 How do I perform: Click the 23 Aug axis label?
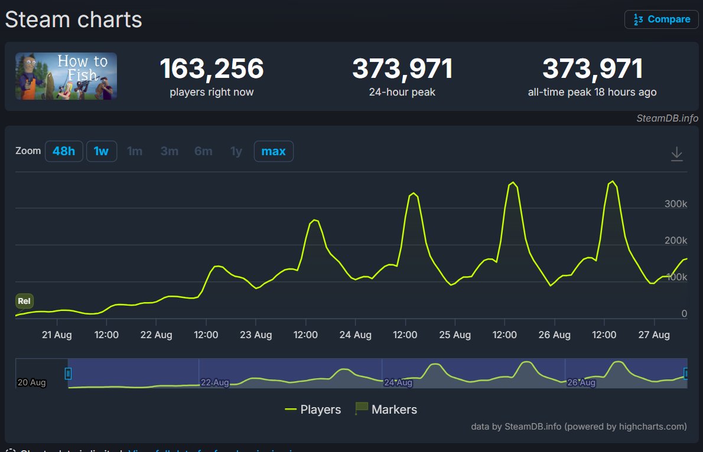coord(256,335)
